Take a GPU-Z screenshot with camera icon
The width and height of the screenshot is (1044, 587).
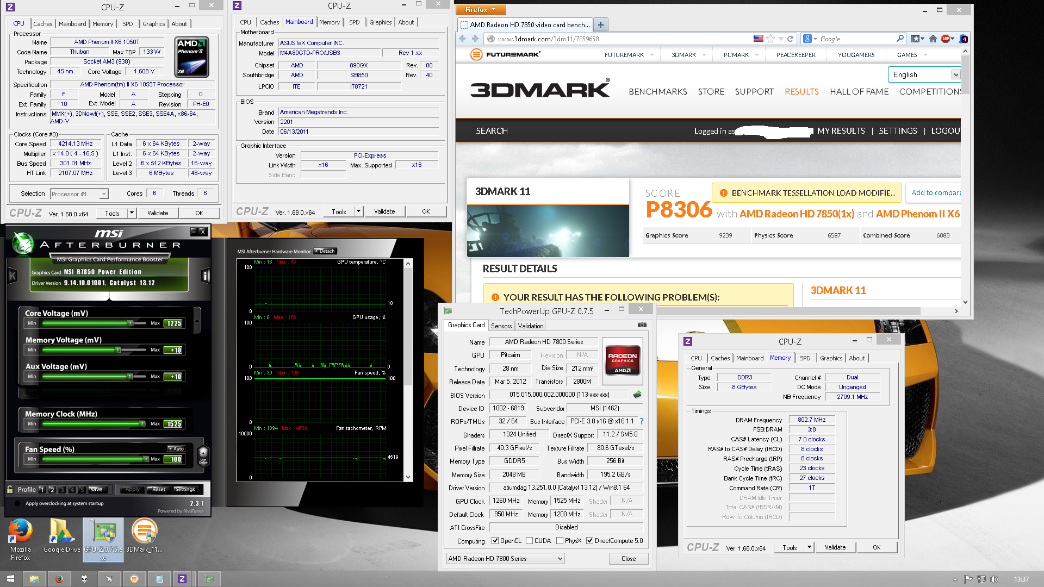coord(642,325)
